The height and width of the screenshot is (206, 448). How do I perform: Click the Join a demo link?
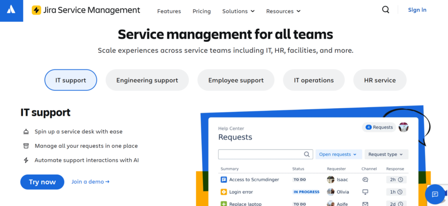pyautogui.click(x=90, y=182)
